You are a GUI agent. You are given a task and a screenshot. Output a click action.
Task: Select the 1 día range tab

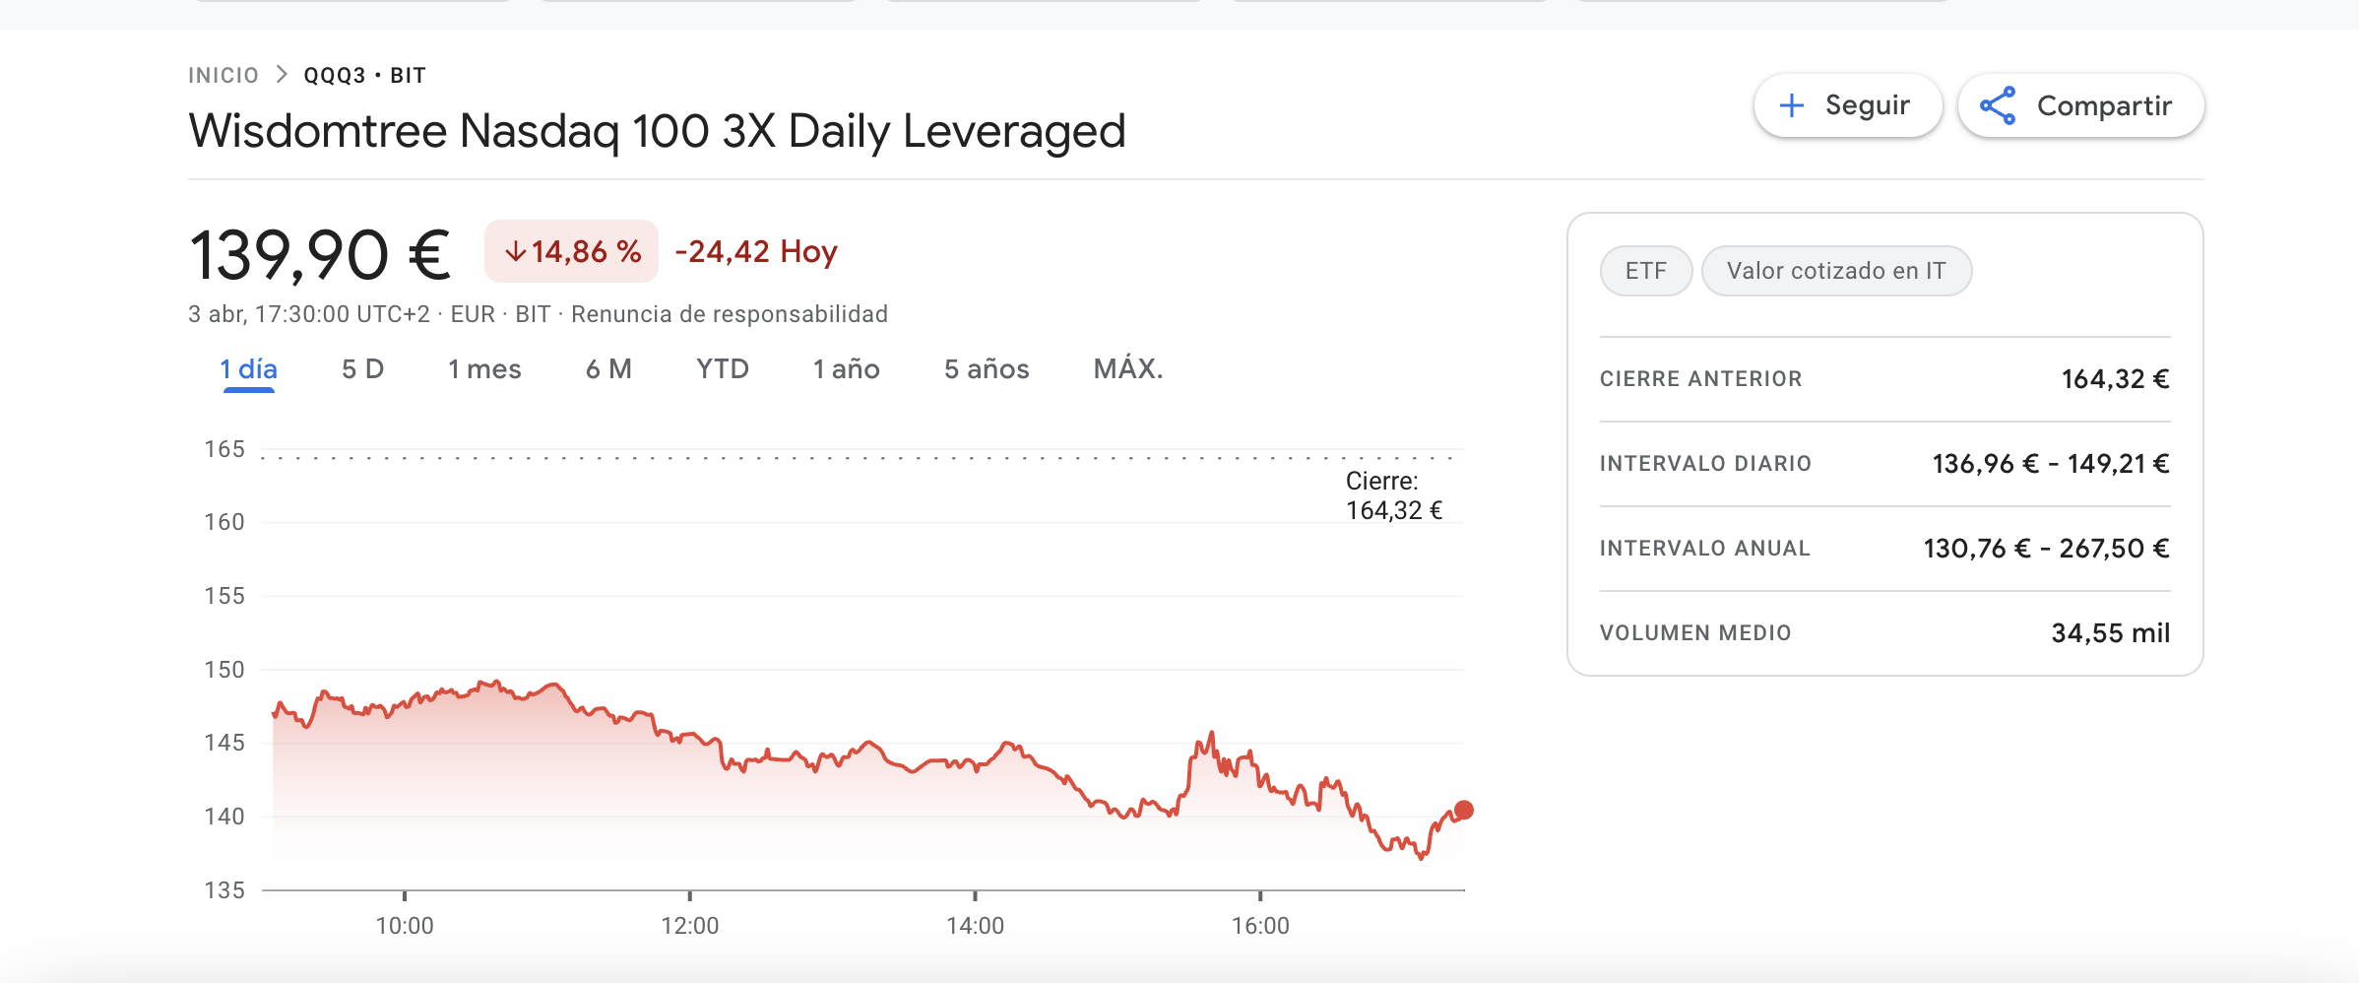click(248, 369)
